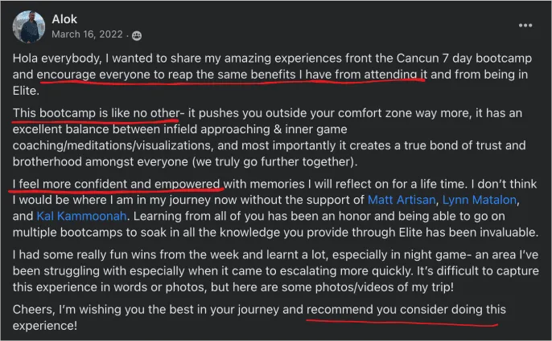
Task: Click underlined 'recommend you consider doing this'
Action: pos(406,310)
